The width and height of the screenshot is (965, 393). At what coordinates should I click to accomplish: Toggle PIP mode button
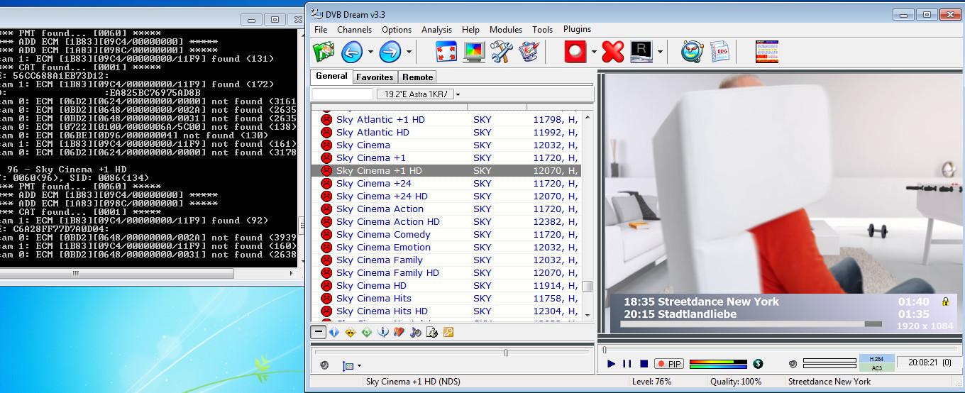(x=668, y=364)
